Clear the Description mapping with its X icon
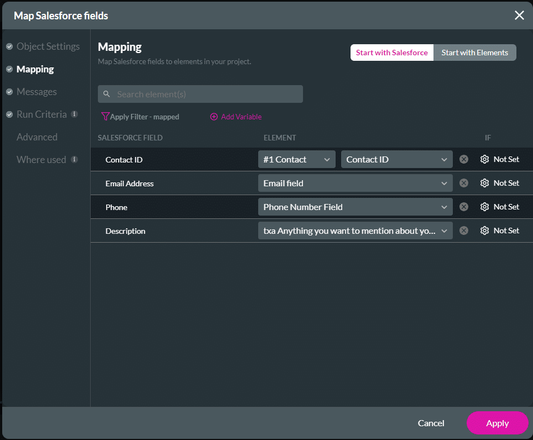 click(x=464, y=231)
